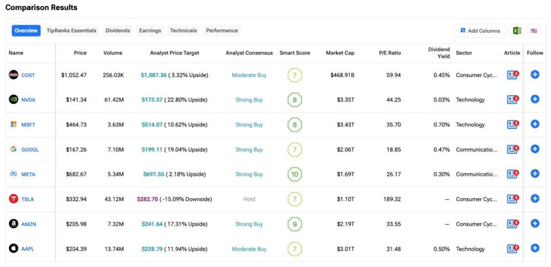Click TSLA price target $282.70

(148, 199)
